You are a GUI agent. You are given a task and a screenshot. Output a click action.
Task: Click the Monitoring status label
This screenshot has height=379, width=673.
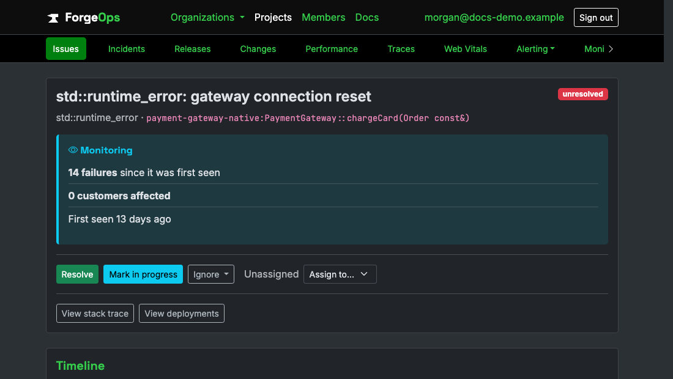coord(106,150)
